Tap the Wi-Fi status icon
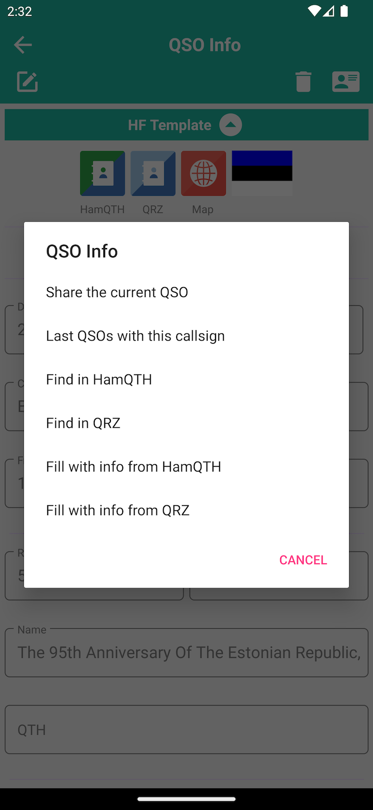The width and height of the screenshot is (373, 810). pyautogui.click(x=314, y=11)
